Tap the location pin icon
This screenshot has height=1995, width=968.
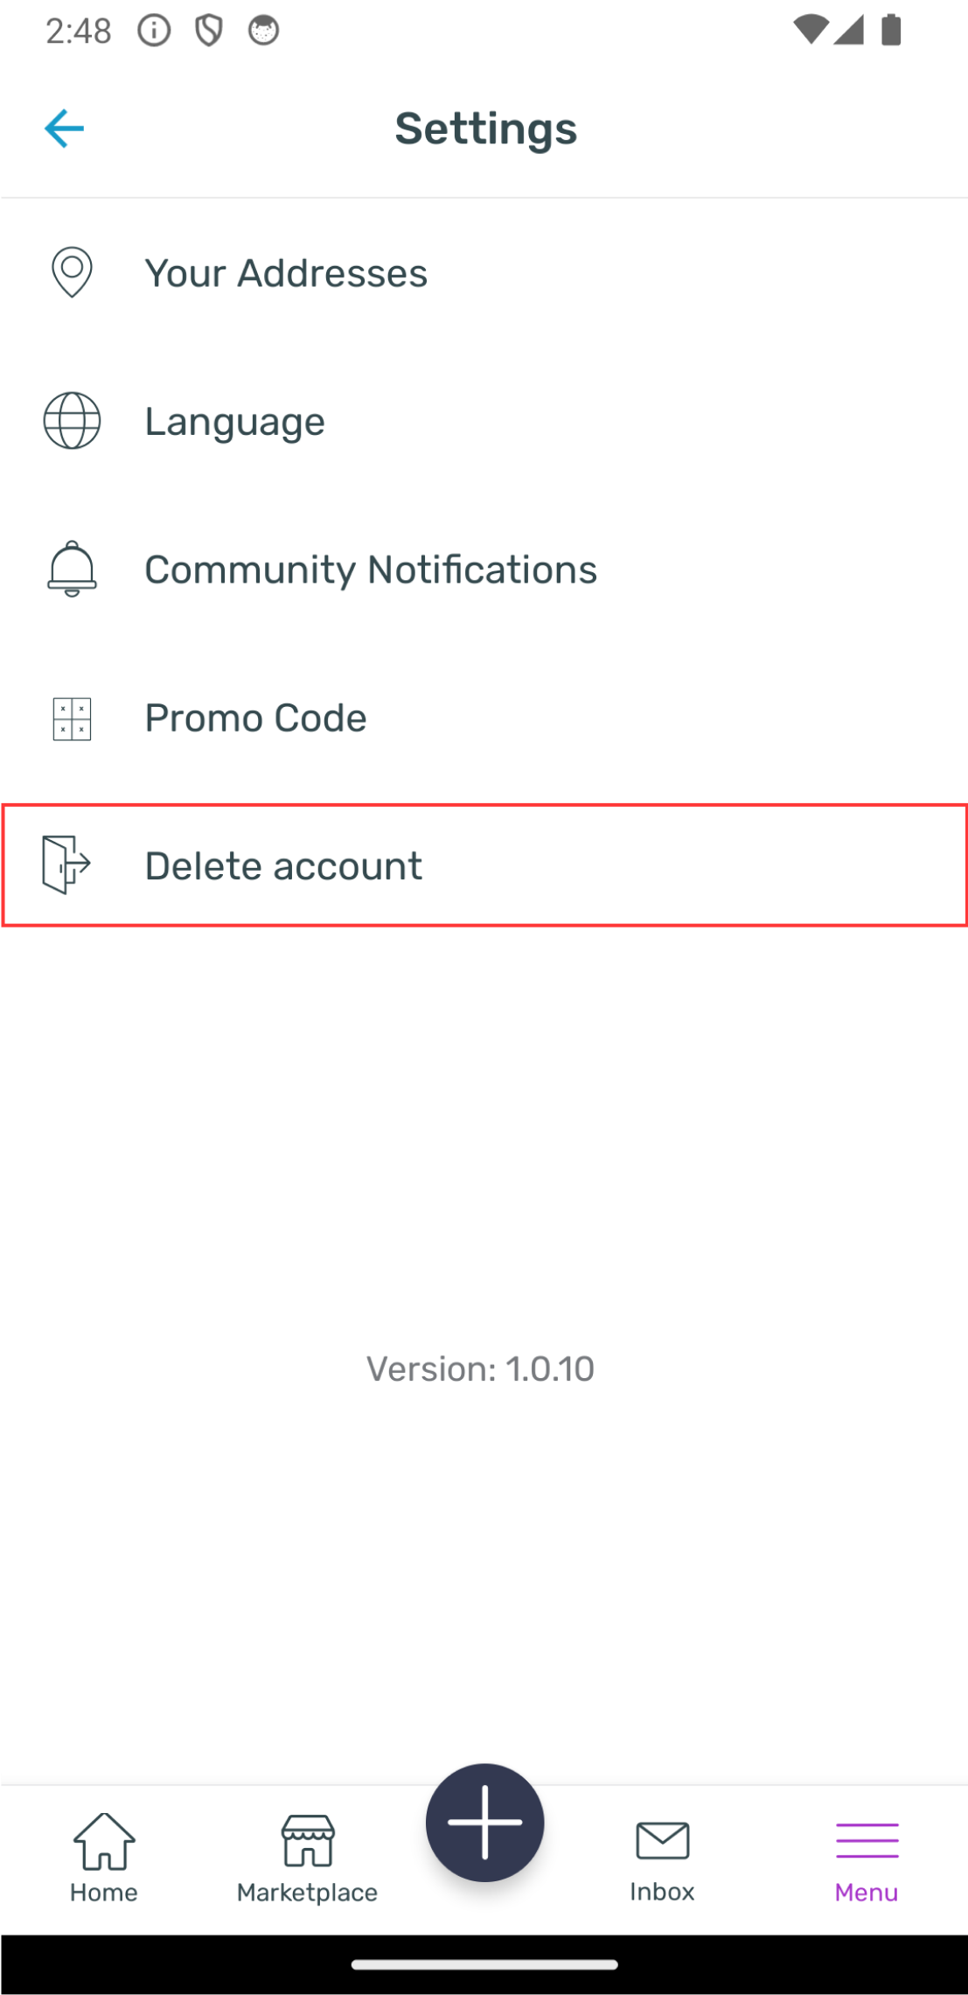click(x=72, y=272)
